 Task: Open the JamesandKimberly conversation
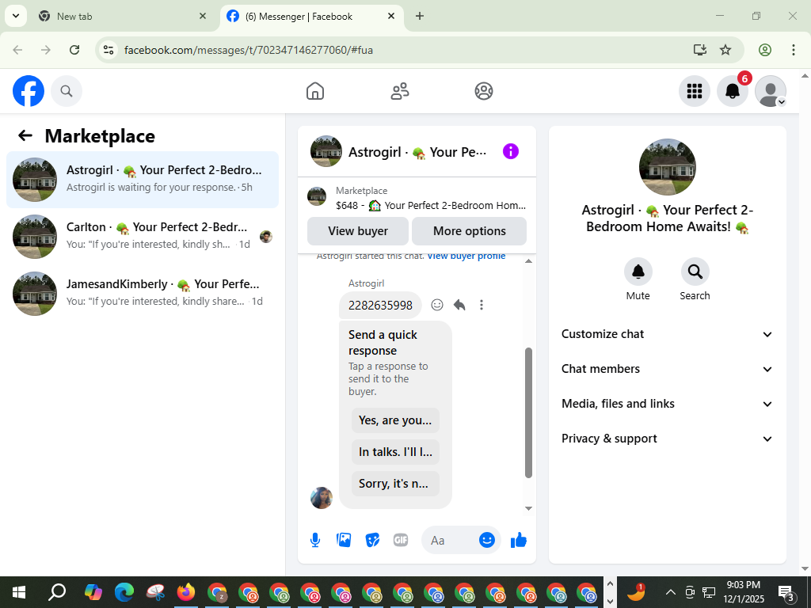point(143,293)
